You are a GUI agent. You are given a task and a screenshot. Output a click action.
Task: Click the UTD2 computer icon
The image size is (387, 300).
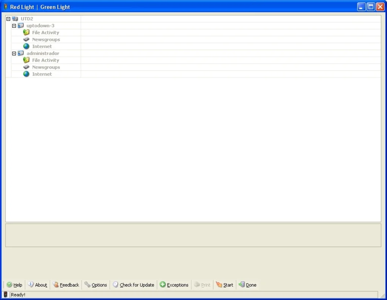[15, 19]
